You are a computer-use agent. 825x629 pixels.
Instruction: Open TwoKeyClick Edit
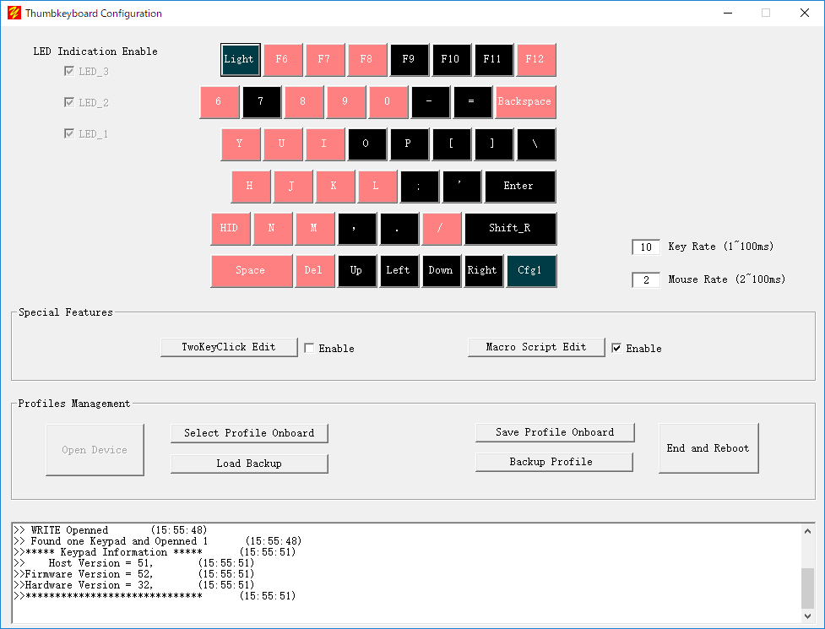[229, 347]
